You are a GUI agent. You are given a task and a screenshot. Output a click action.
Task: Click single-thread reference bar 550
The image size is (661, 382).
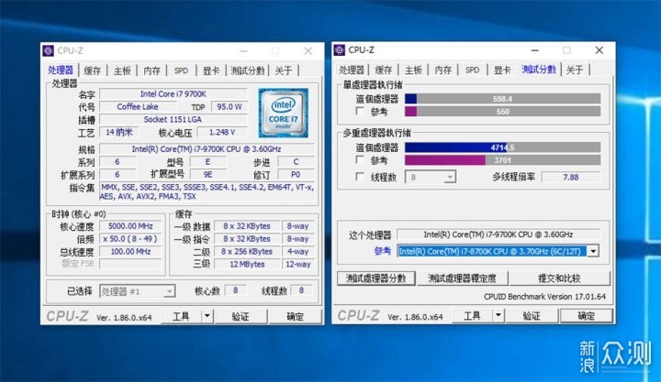[x=502, y=112]
